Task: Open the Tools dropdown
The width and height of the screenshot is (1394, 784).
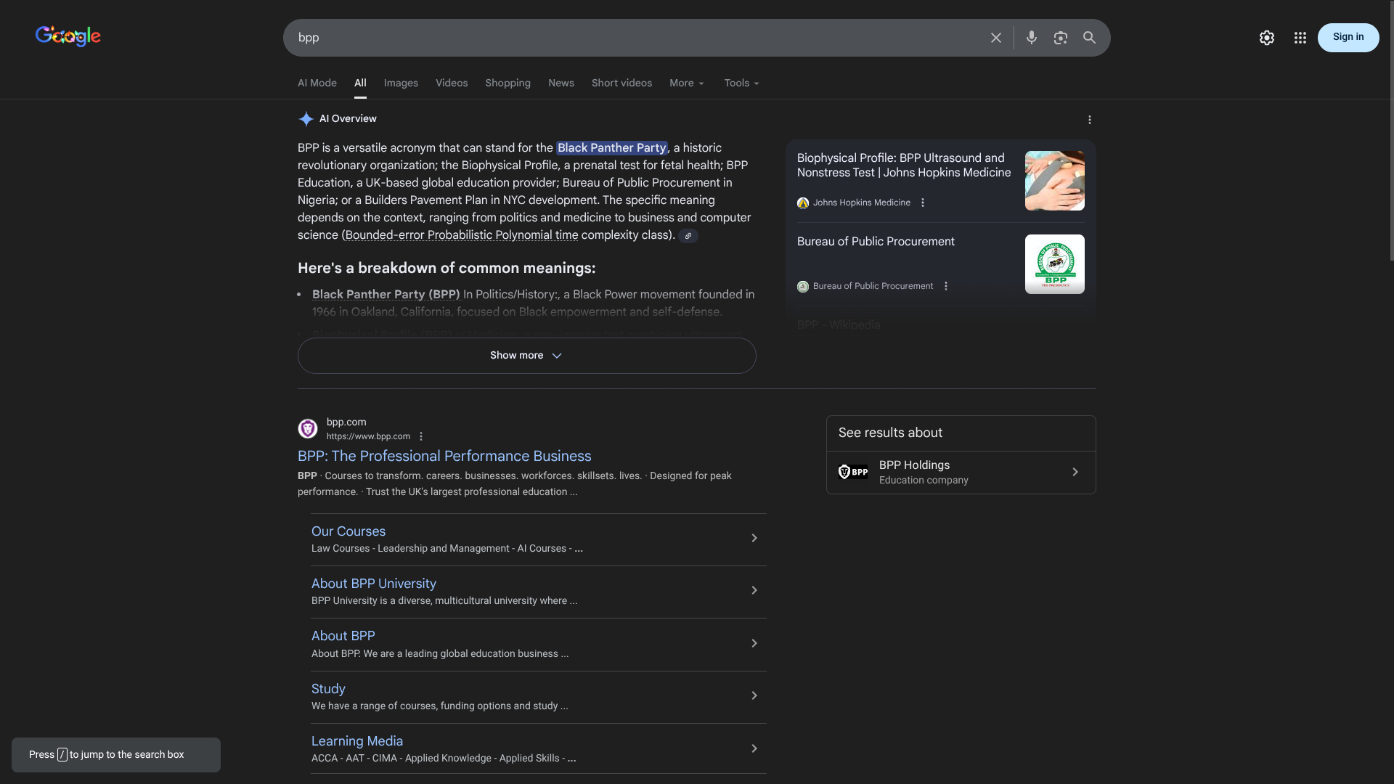Action: 741,83
